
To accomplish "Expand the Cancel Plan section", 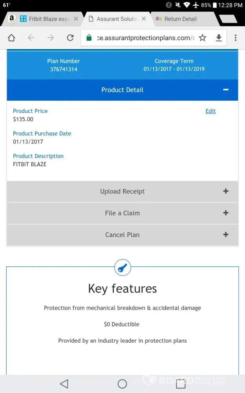I will (225, 235).
